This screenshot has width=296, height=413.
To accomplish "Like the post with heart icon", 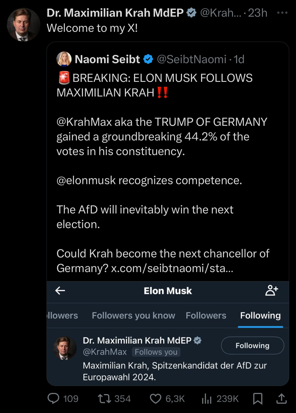I will 155,399.
